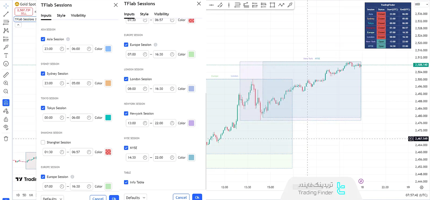The height and width of the screenshot is (200, 430).
Task: Select the trend line drawing tool
Action: (x=6, y=14)
